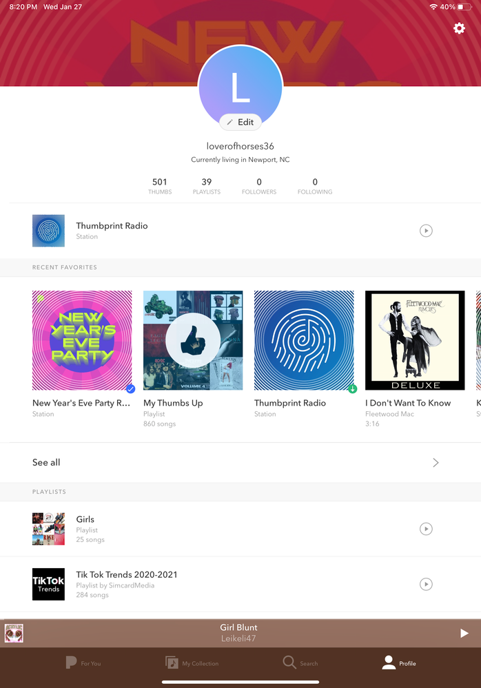The width and height of the screenshot is (481, 688).
Task: View the 39 playlists stat
Action: coord(207,186)
